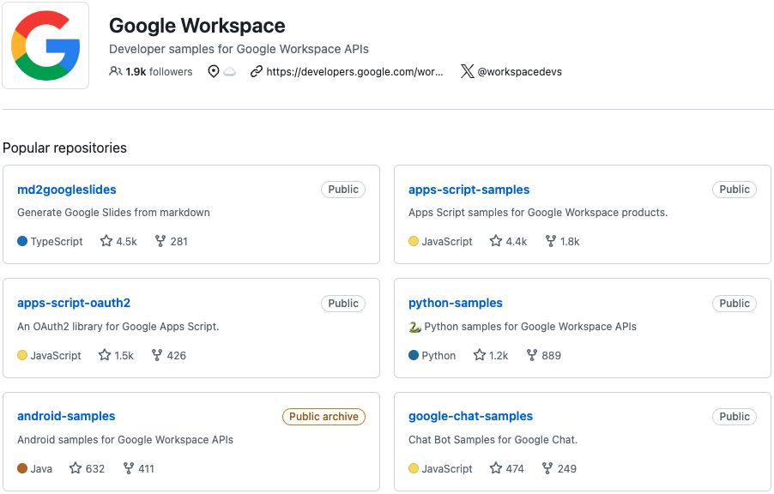Screen dimensions: 774x494
Task: Click apps-script-samples fork icon
Action: click(x=550, y=241)
